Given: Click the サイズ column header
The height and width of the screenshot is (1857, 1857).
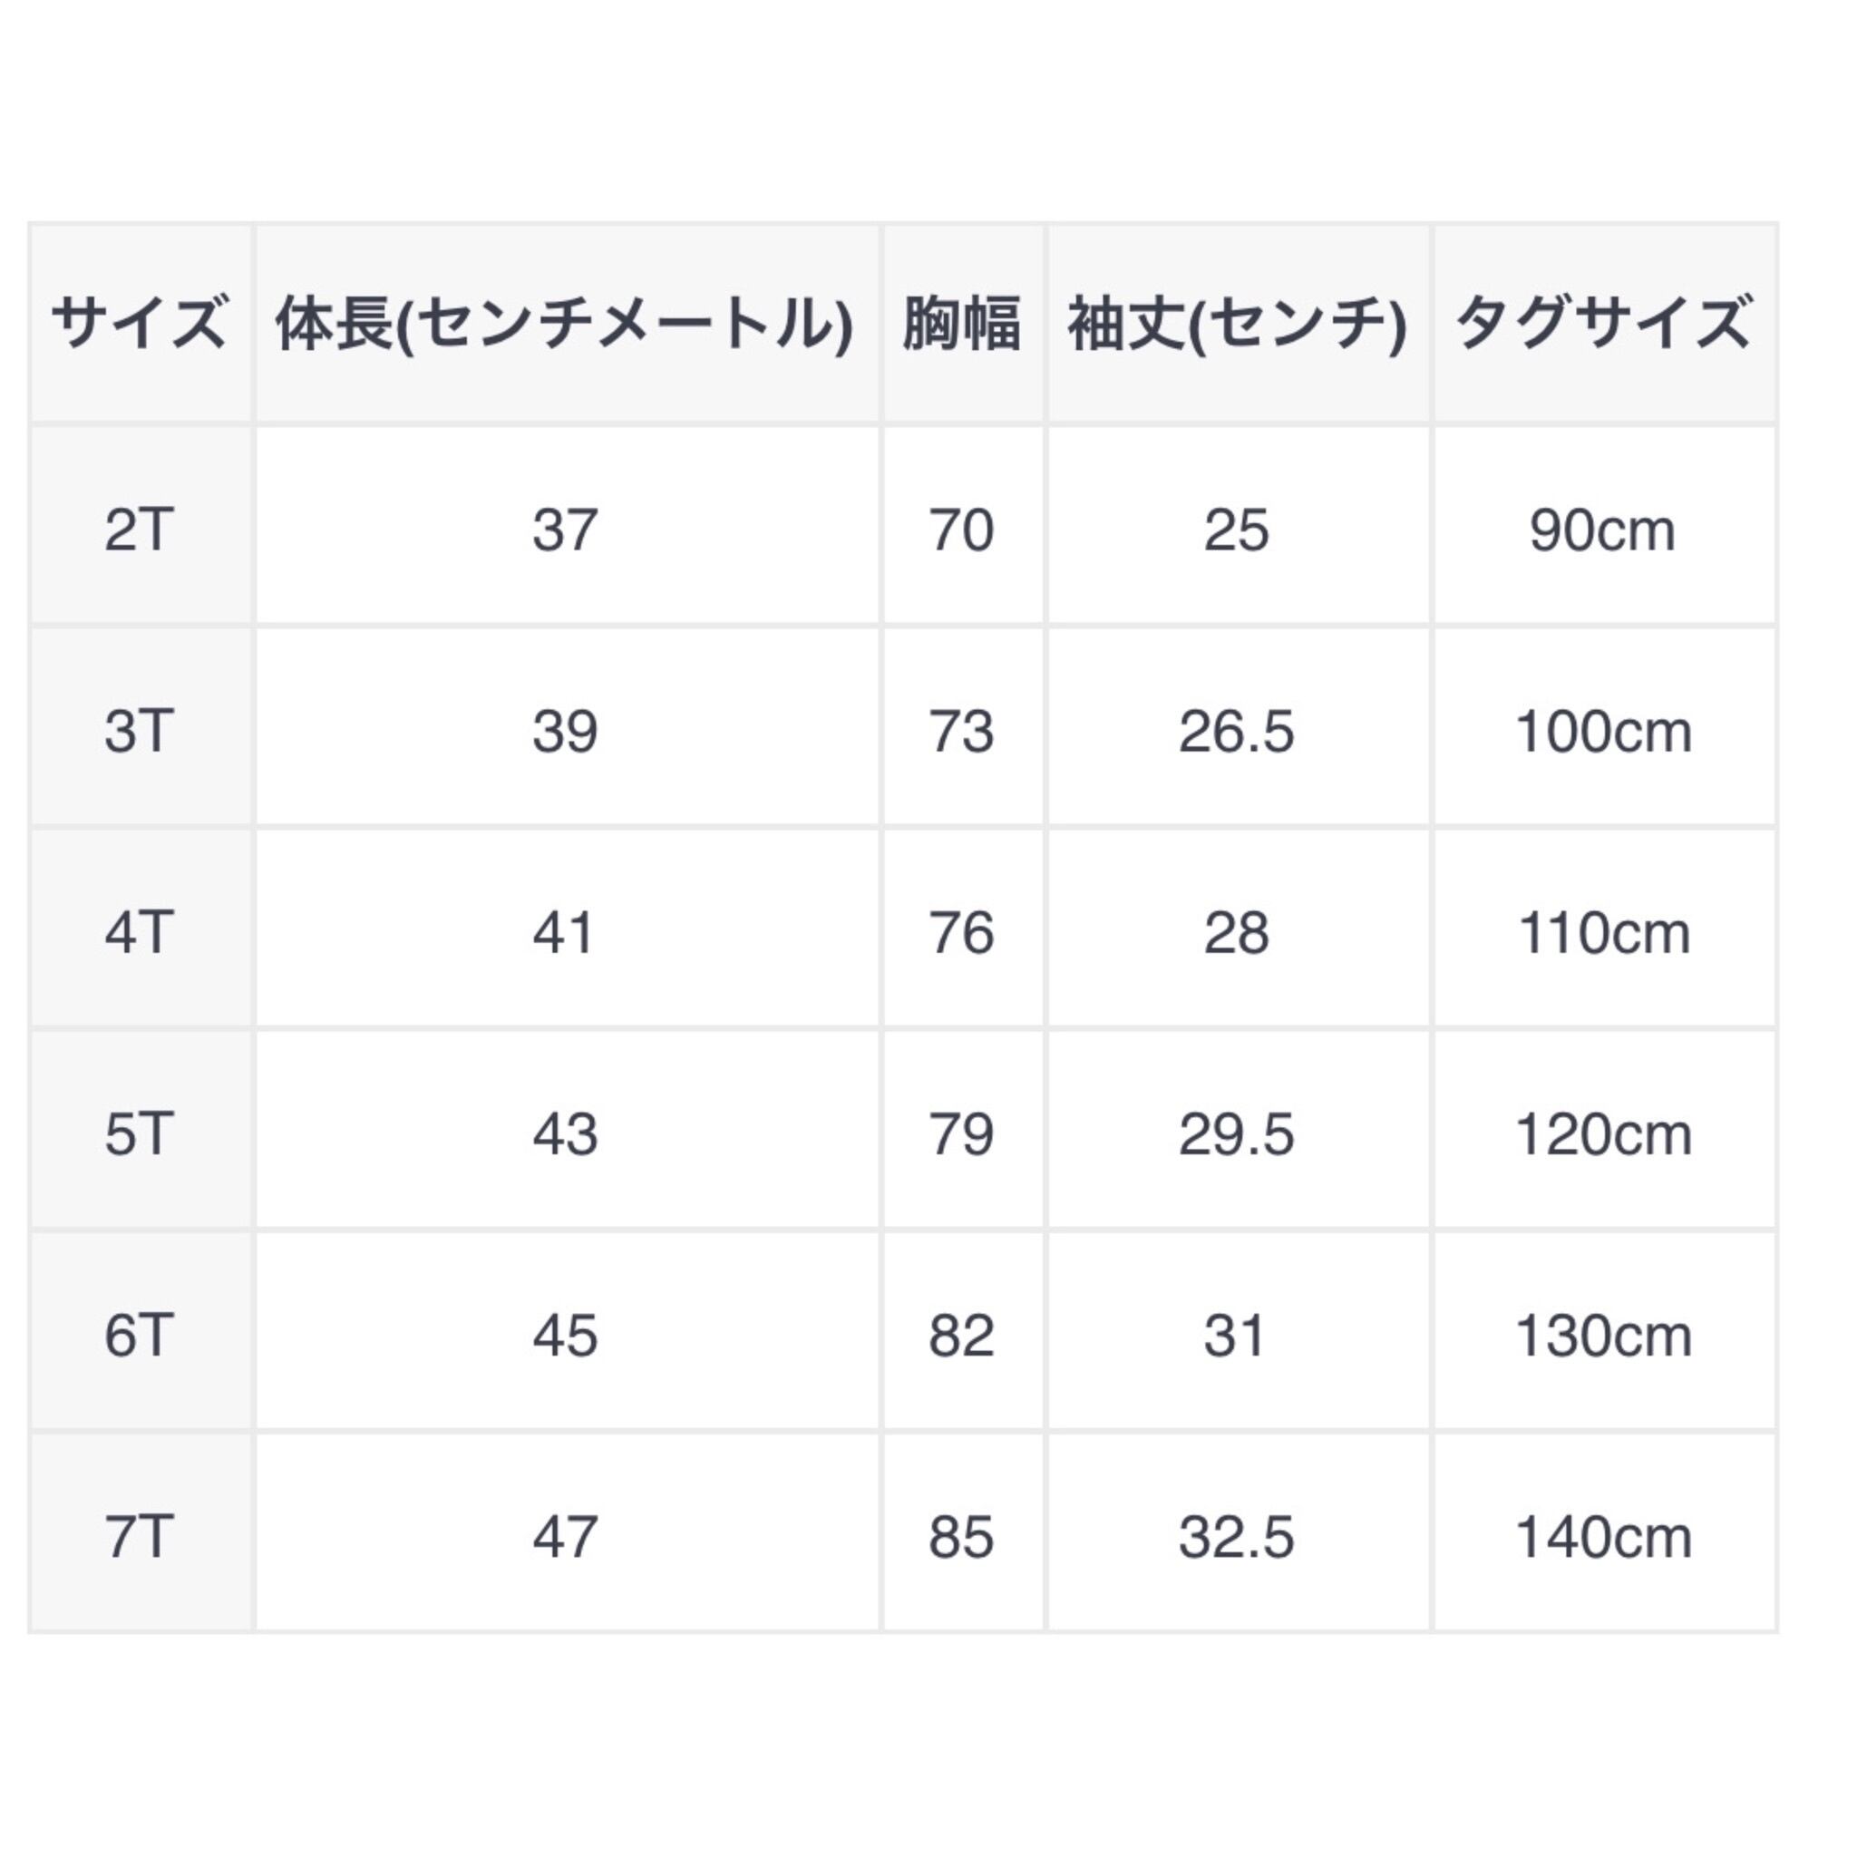Looking at the screenshot, I should pyautogui.click(x=141, y=323).
